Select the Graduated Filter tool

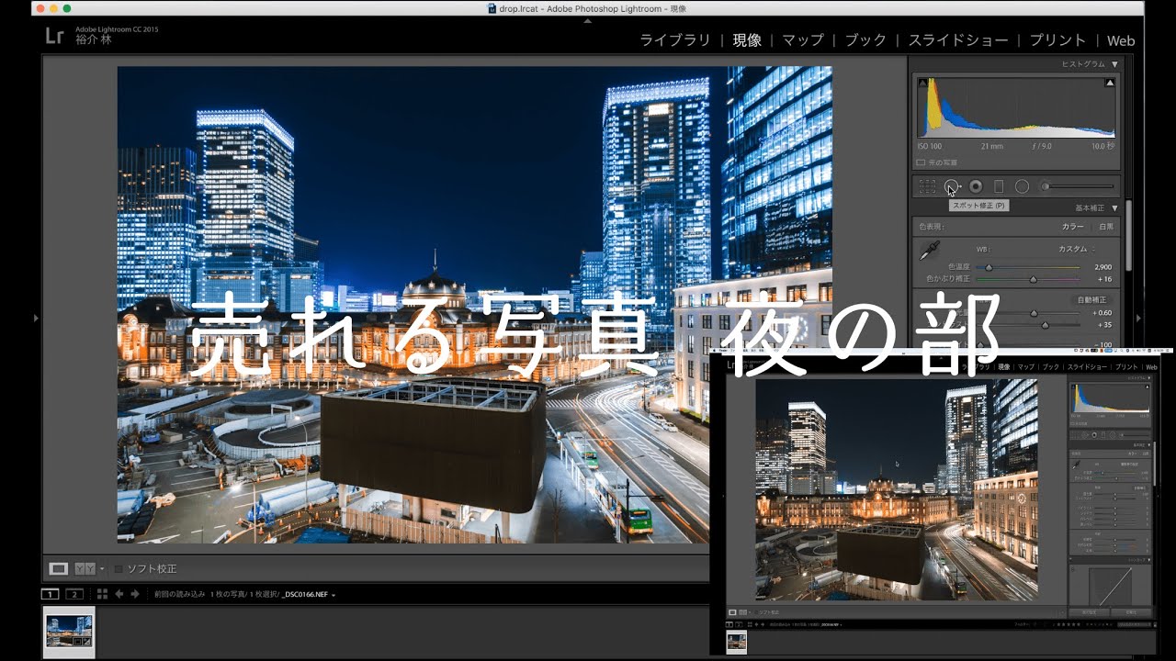coord(999,186)
